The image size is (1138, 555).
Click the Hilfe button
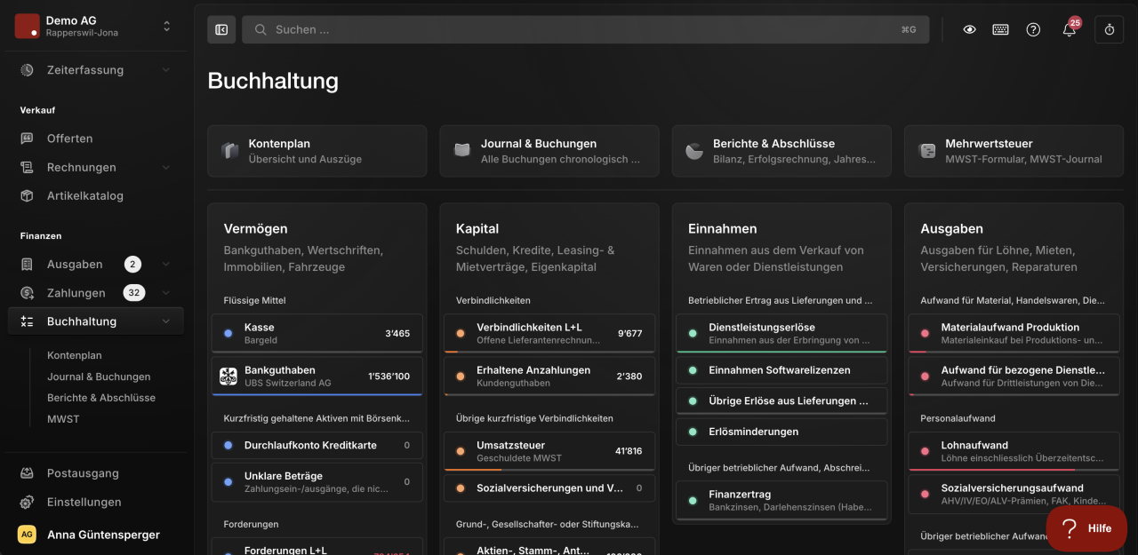(1086, 528)
